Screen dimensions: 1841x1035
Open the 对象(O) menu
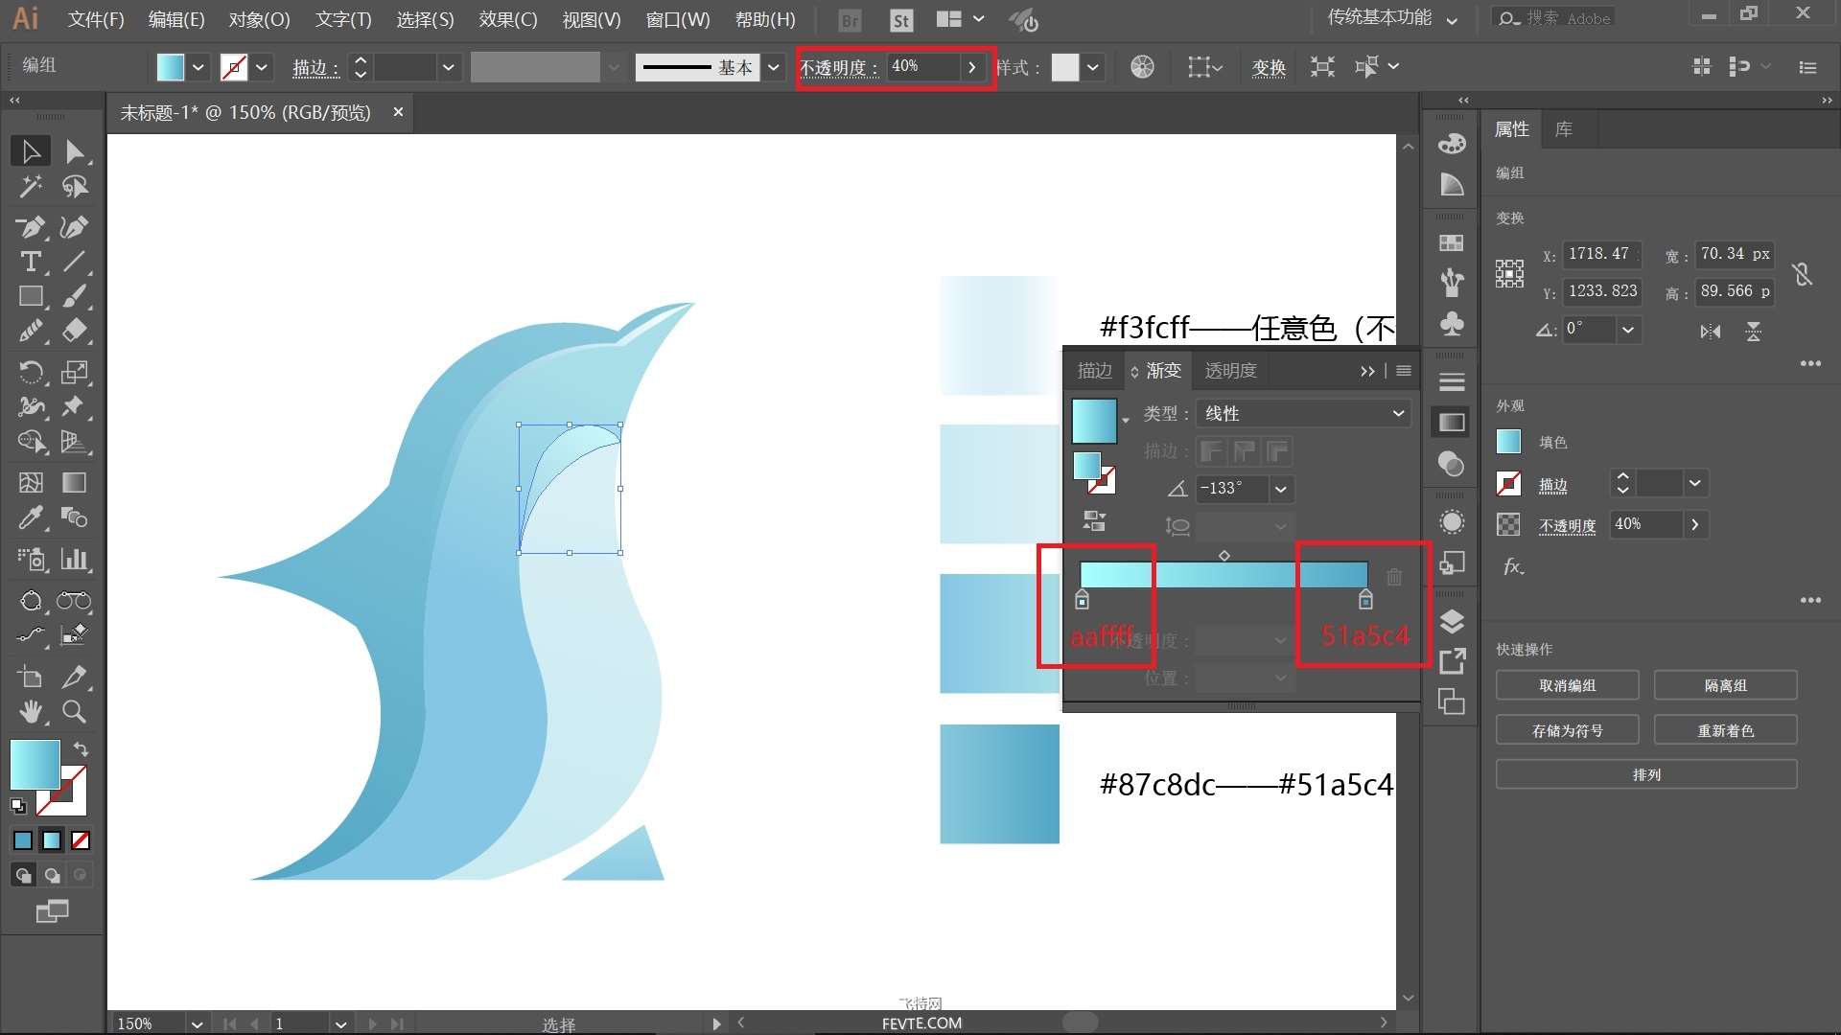[x=259, y=19]
